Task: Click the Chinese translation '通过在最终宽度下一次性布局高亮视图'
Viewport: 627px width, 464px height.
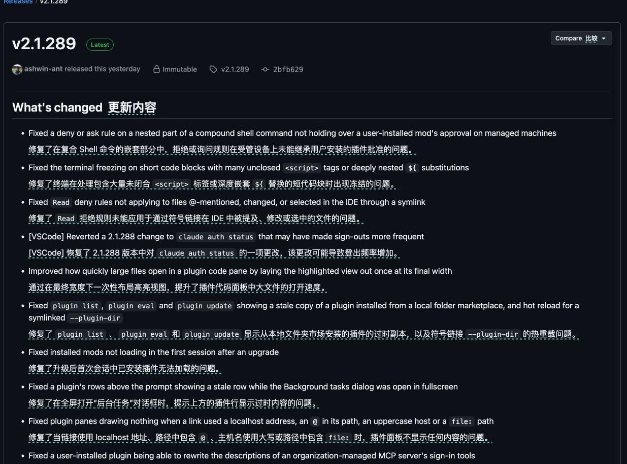Action: [177, 287]
